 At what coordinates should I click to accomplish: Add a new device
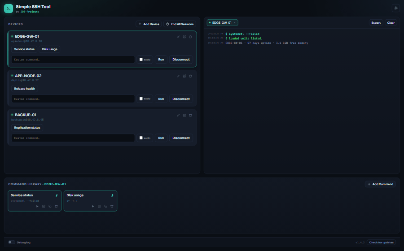coord(149,24)
